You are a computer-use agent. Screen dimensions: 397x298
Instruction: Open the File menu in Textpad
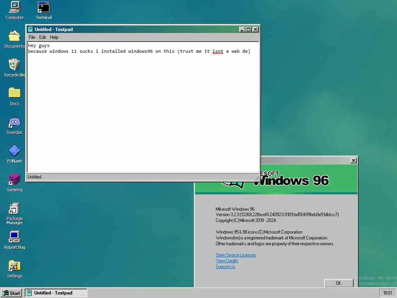(32, 37)
